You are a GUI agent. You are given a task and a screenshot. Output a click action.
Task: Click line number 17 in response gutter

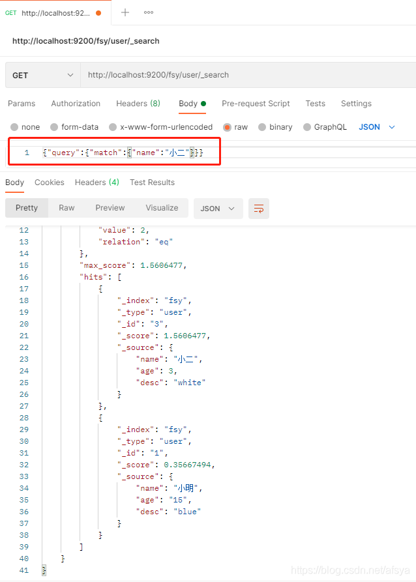(23, 289)
